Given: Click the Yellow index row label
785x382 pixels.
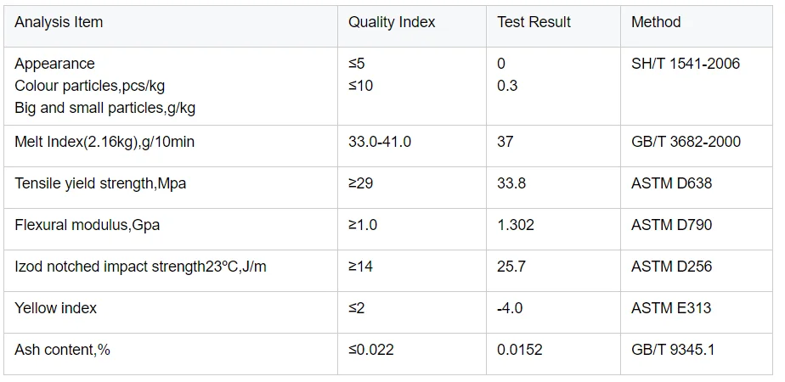Looking at the screenshot, I should [x=55, y=308].
